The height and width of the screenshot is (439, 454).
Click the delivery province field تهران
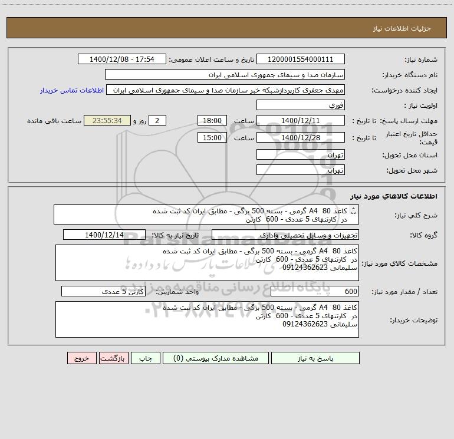click(301, 154)
